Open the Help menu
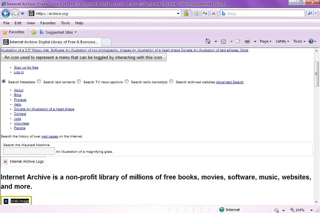 [x=79, y=23]
